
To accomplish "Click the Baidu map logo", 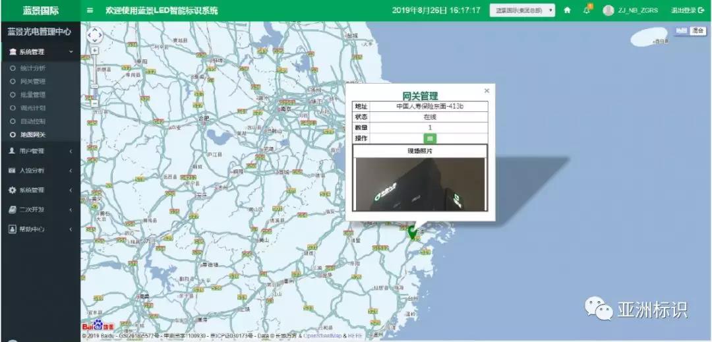I will 98,326.
